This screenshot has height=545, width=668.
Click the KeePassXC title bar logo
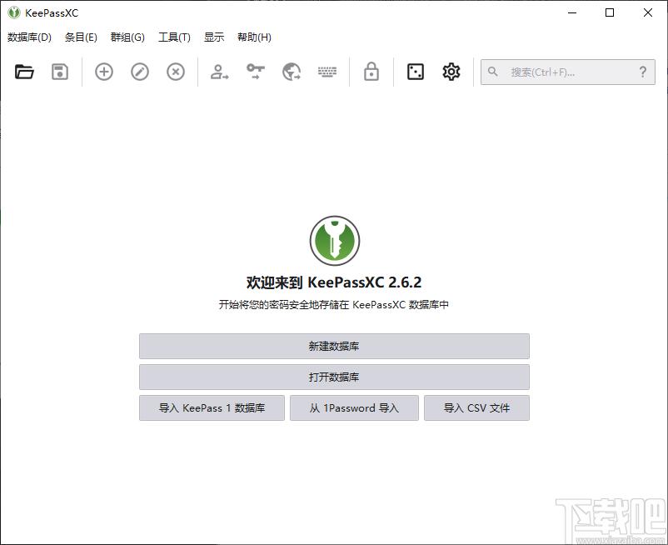click(x=14, y=12)
